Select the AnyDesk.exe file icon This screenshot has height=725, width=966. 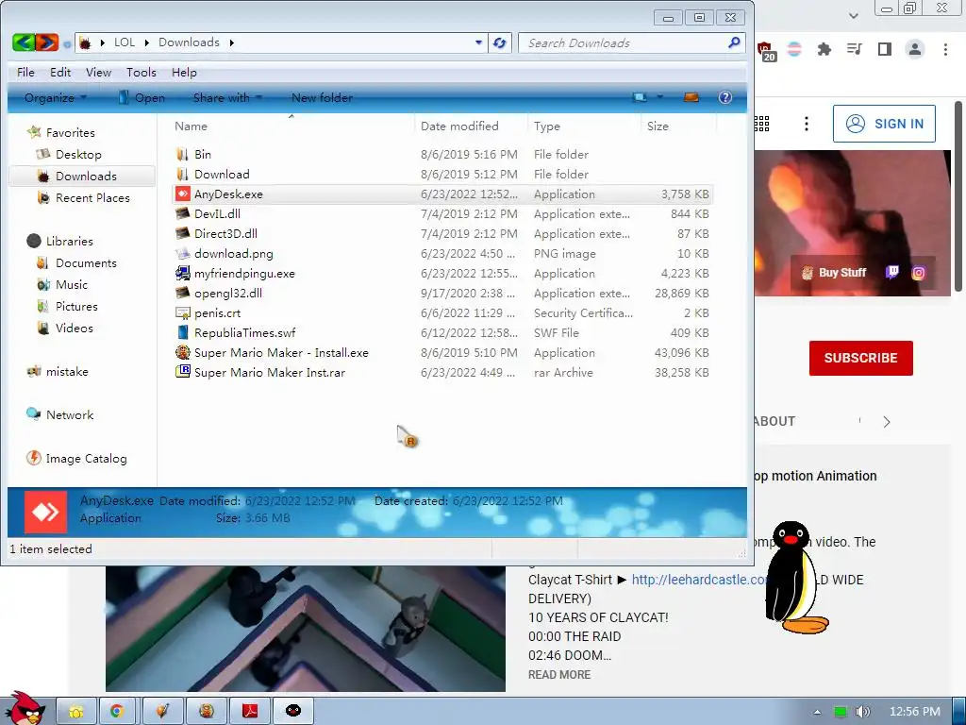[182, 194]
